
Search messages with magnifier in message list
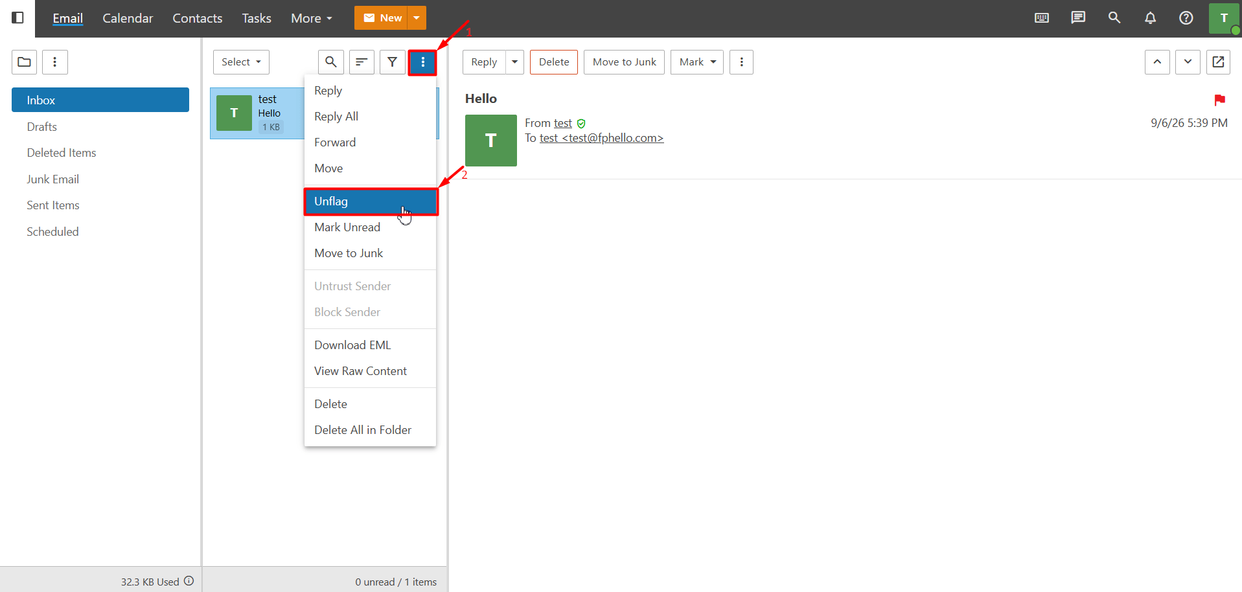tap(331, 62)
